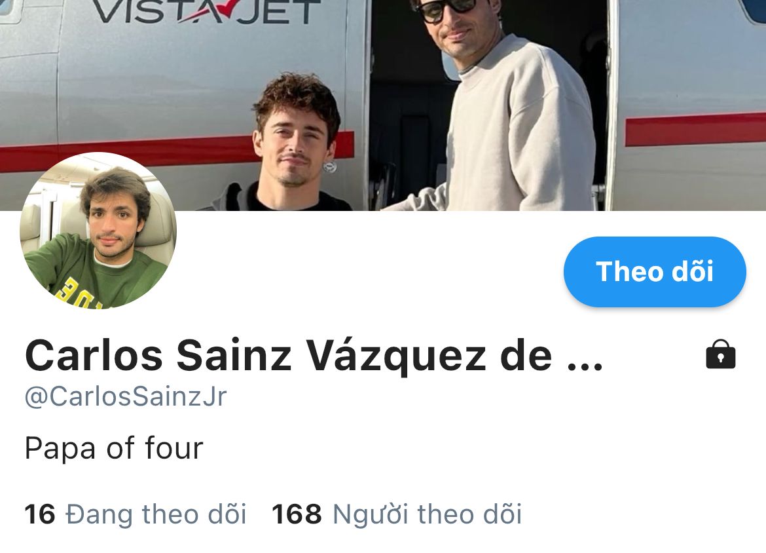Open the circular profile avatar photo
The image size is (766, 553).
pyautogui.click(x=98, y=230)
